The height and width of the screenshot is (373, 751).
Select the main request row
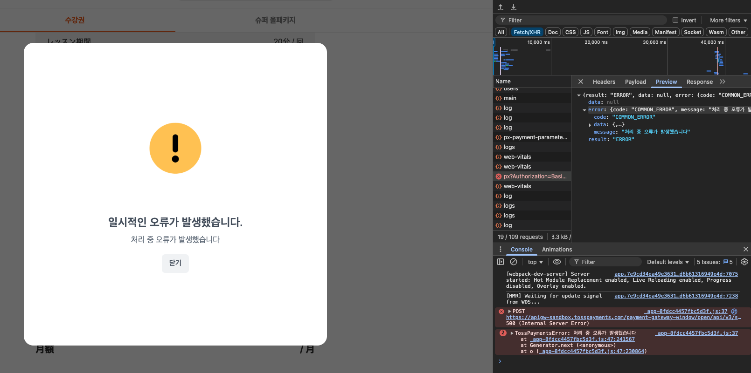(532, 98)
